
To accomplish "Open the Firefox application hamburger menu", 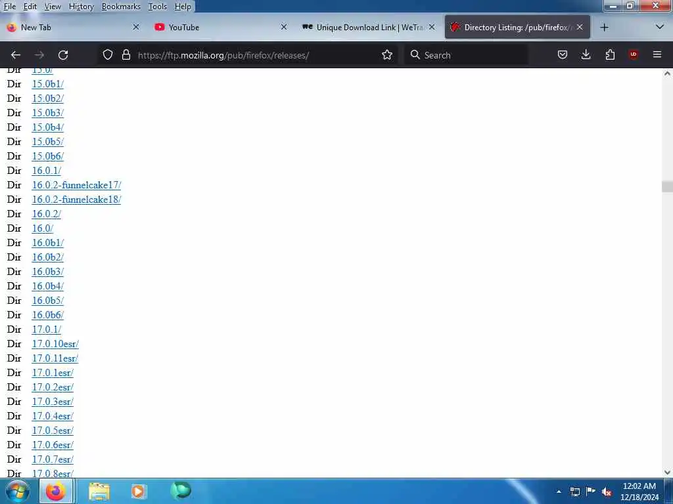I will pyautogui.click(x=657, y=54).
